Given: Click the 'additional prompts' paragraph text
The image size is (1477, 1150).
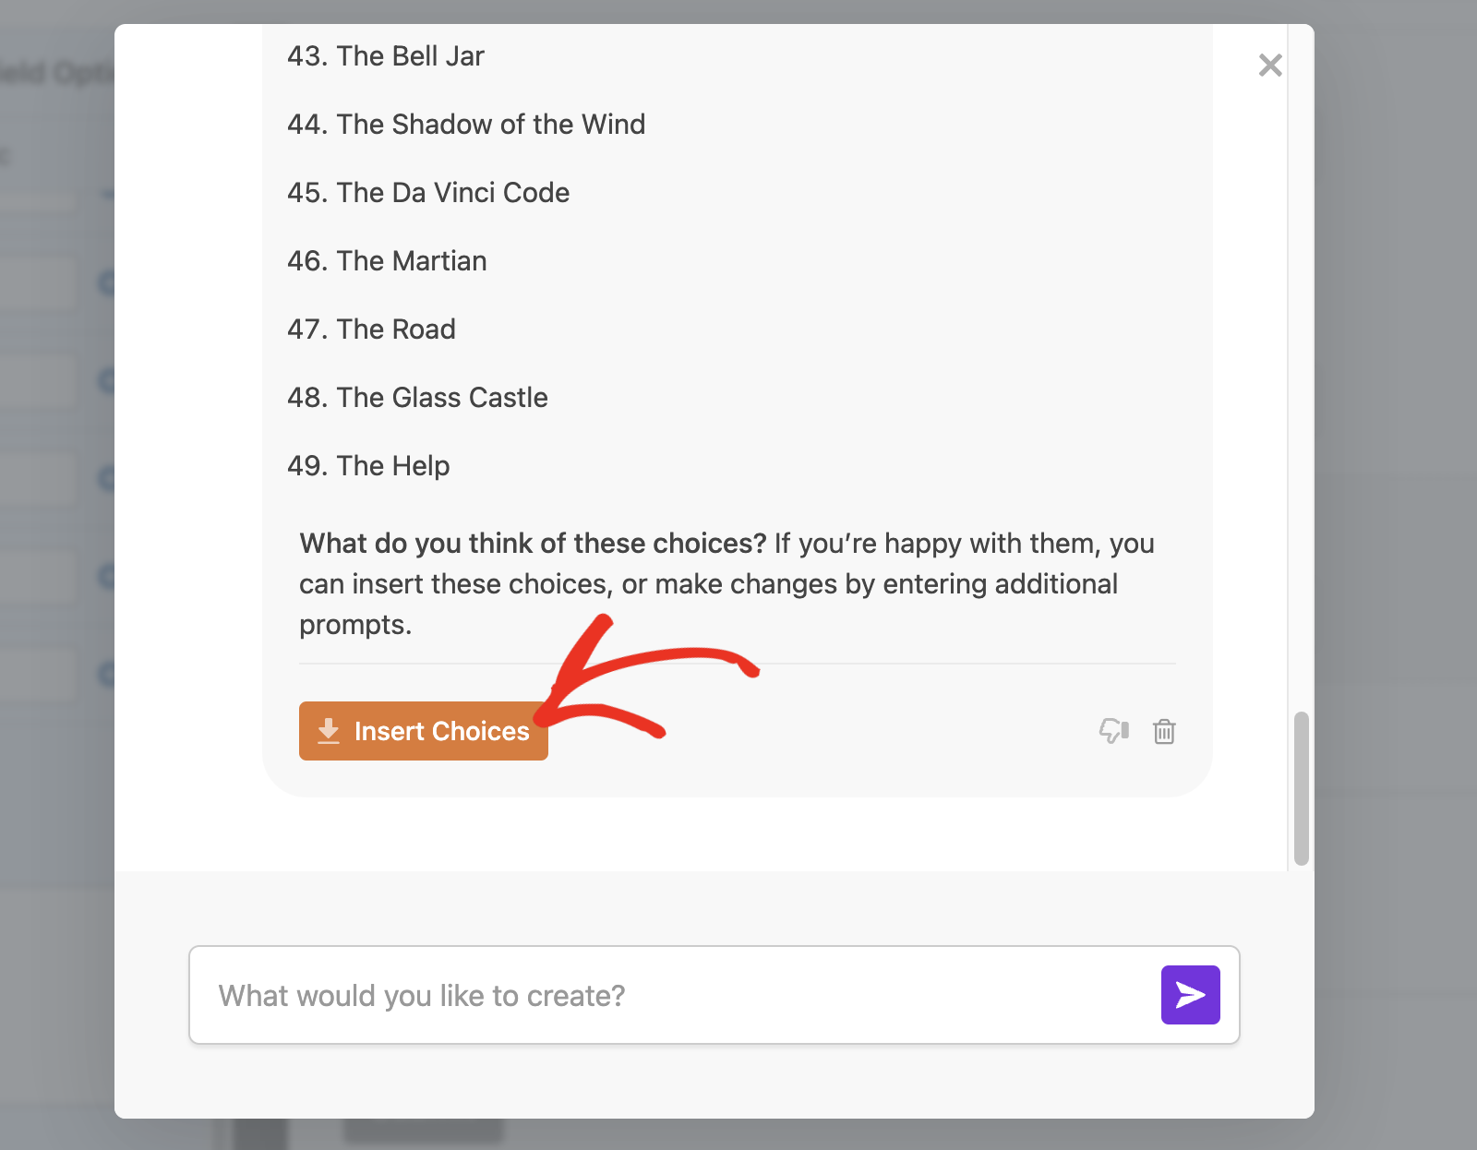Looking at the screenshot, I should 708,584.
